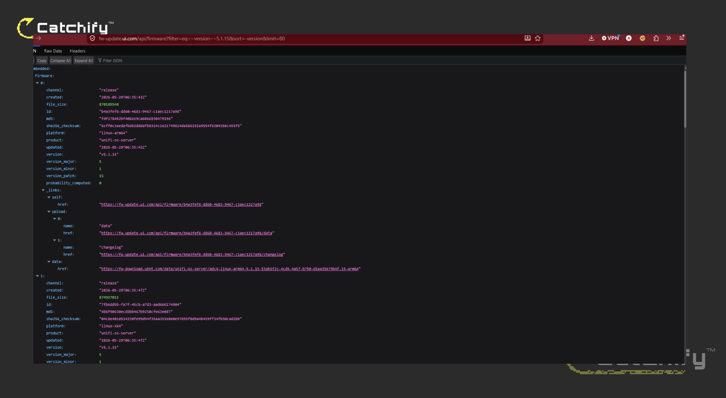
Task: Open the downloads panel
Action: click(x=591, y=38)
